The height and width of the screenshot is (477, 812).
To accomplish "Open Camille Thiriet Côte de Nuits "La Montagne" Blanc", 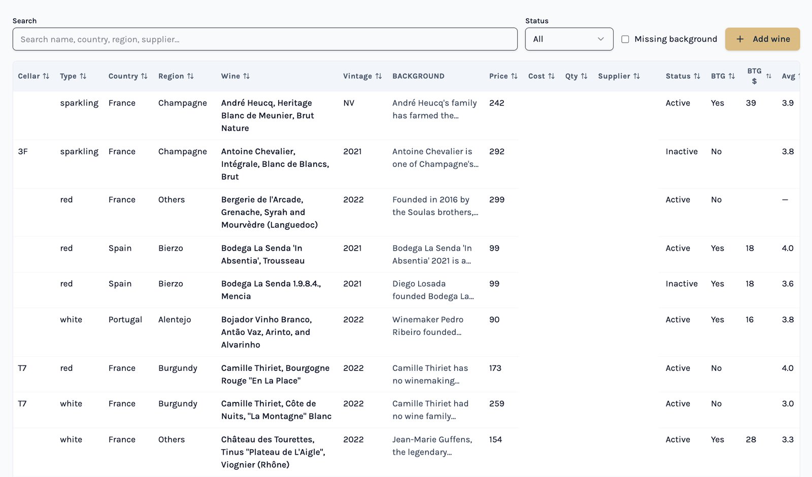I will pyautogui.click(x=277, y=410).
